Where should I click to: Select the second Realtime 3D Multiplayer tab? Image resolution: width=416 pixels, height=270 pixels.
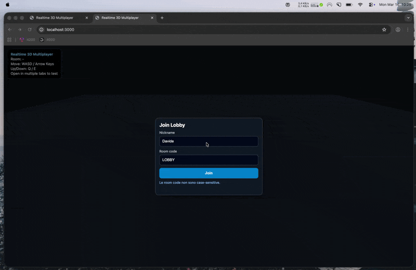pyautogui.click(x=120, y=18)
